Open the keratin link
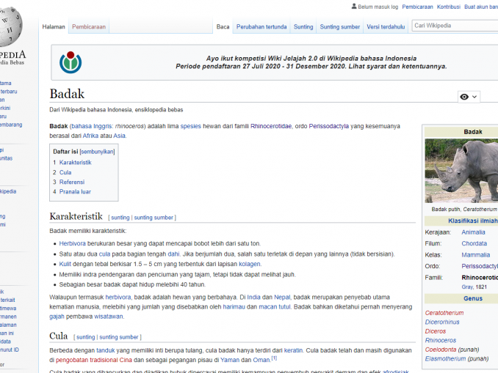The image size is (498, 373). [293, 350]
